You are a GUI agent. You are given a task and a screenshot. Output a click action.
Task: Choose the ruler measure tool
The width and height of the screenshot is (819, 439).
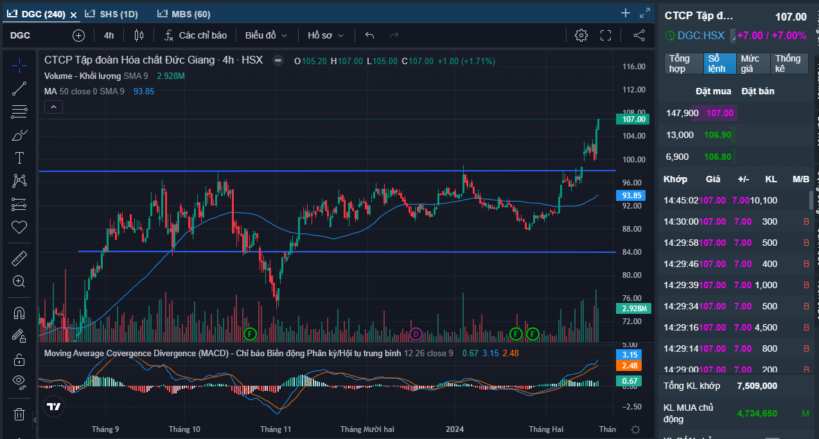coord(19,259)
